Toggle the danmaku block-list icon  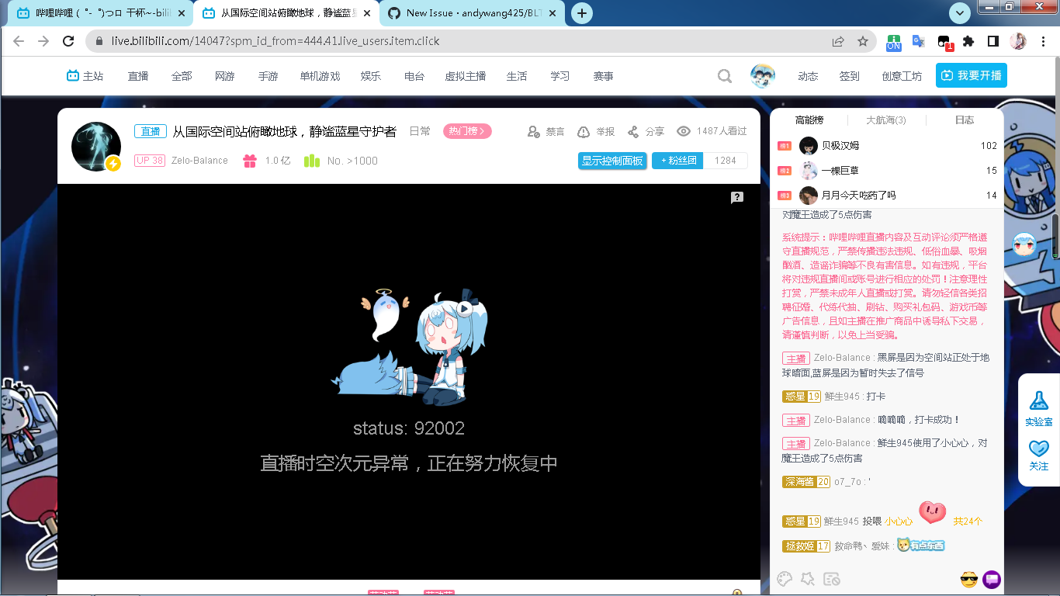pyautogui.click(x=831, y=579)
